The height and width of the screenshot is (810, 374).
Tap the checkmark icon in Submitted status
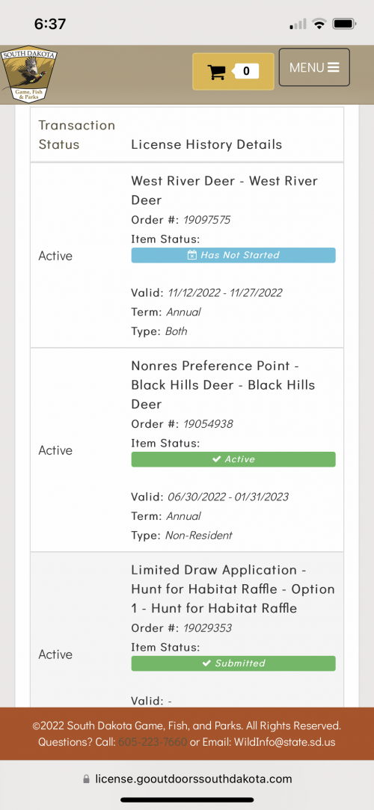point(206,663)
